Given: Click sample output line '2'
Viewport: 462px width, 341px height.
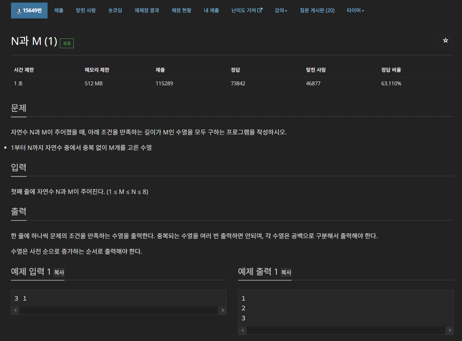Looking at the screenshot, I should click(x=243, y=308).
